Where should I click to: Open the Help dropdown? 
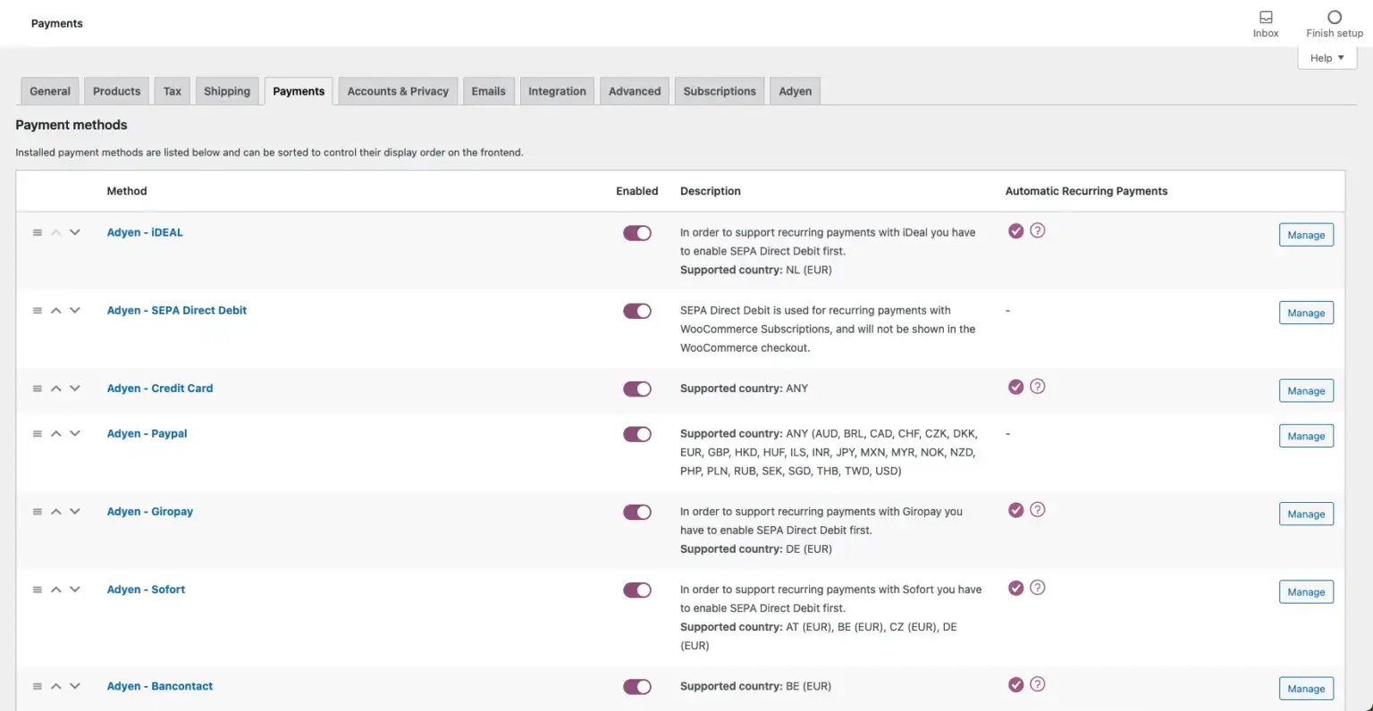(1327, 58)
